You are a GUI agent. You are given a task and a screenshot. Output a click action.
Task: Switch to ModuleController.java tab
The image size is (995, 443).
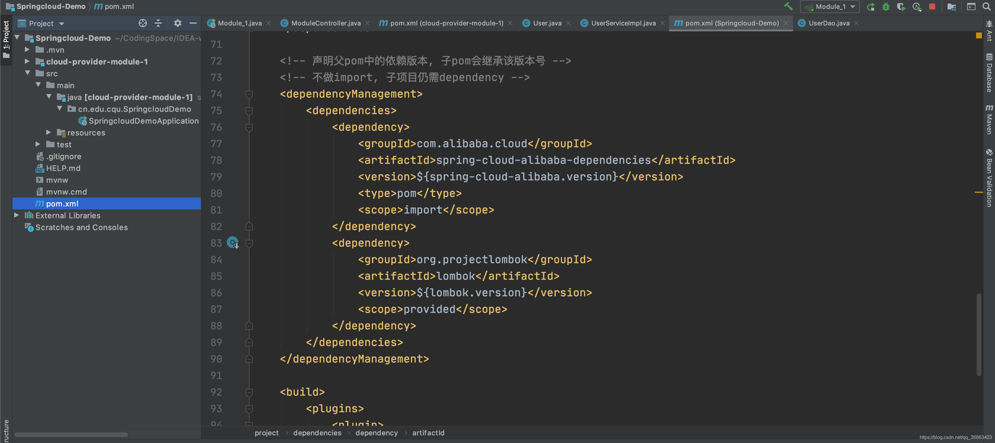[x=325, y=23]
